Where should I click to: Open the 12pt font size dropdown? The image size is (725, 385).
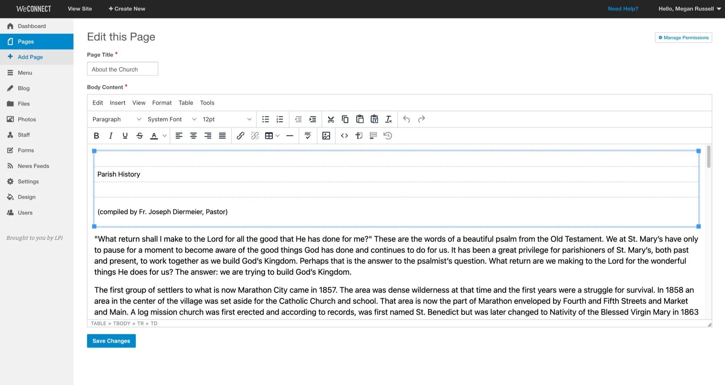point(227,119)
